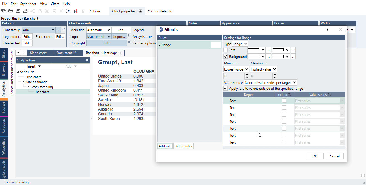Open the Main title Automatic dropdown

pyautogui.click(x=99, y=30)
